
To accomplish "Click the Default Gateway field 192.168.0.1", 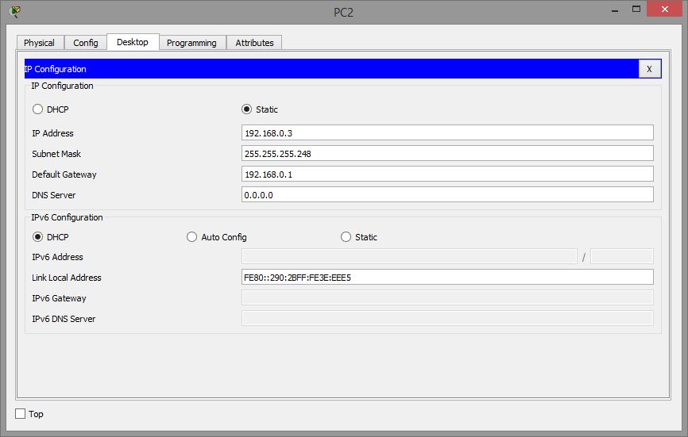I will click(x=447, y=174).
